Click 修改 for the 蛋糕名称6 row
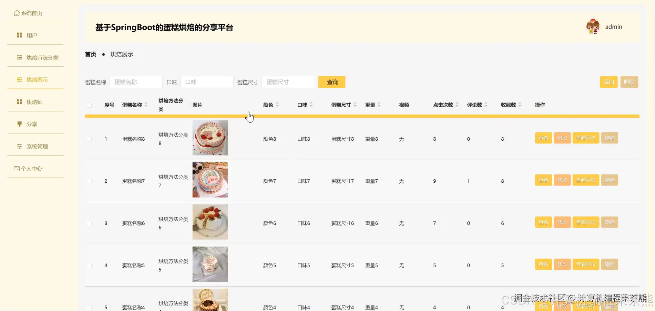This screenshot has width=655, height=311. coord(562,222)
